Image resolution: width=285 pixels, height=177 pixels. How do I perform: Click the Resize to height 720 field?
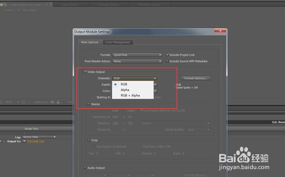(130, 123)
